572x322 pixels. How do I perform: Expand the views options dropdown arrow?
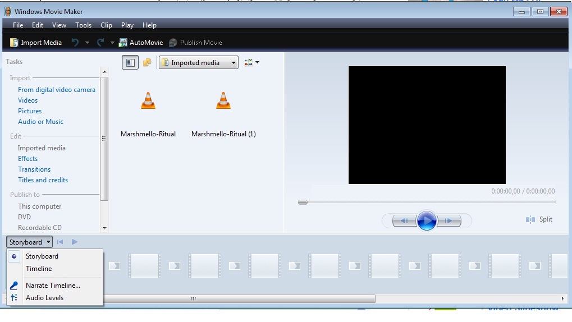pos(257,62)
